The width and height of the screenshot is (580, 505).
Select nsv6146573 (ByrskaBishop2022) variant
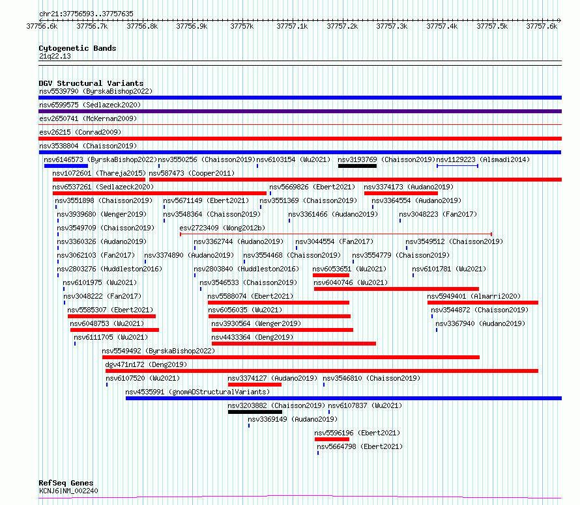click(x=100, y=159)
